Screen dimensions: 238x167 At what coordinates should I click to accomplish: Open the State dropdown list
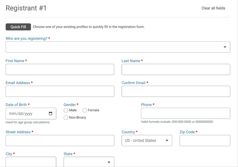(89, 162)
